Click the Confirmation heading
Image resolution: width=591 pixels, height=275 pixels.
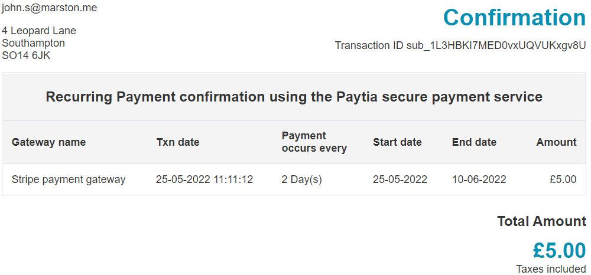click(514, 17)
